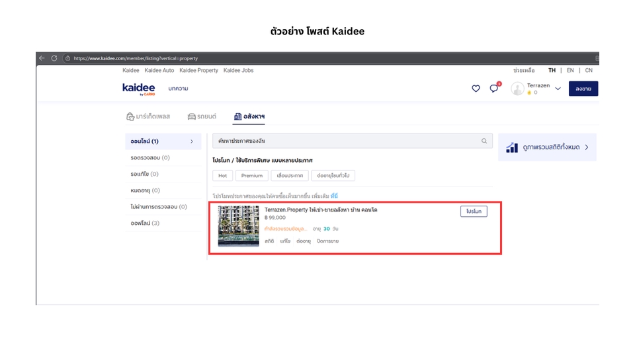Click the โปรโมท button on listing
This screenshot has height=357, width=635.
click(x=474, y=212)
